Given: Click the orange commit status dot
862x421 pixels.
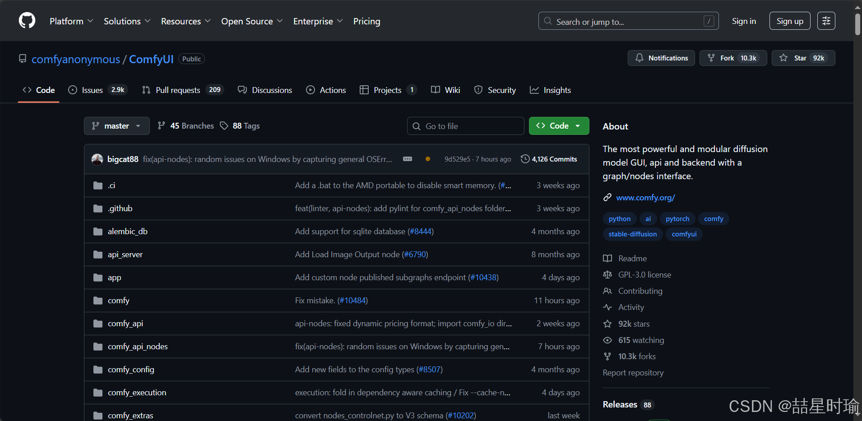Looking at the screenshot, I should click(x=428, y=159).
